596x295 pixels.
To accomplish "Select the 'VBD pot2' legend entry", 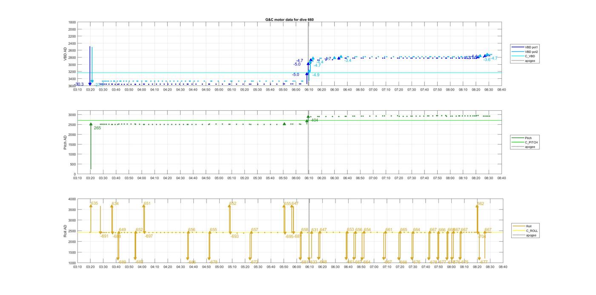I will coord(525,52).
